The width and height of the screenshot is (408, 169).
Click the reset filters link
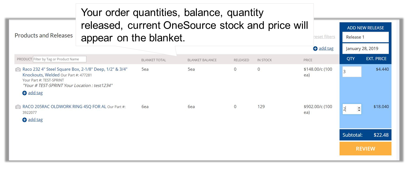[324, 37]
